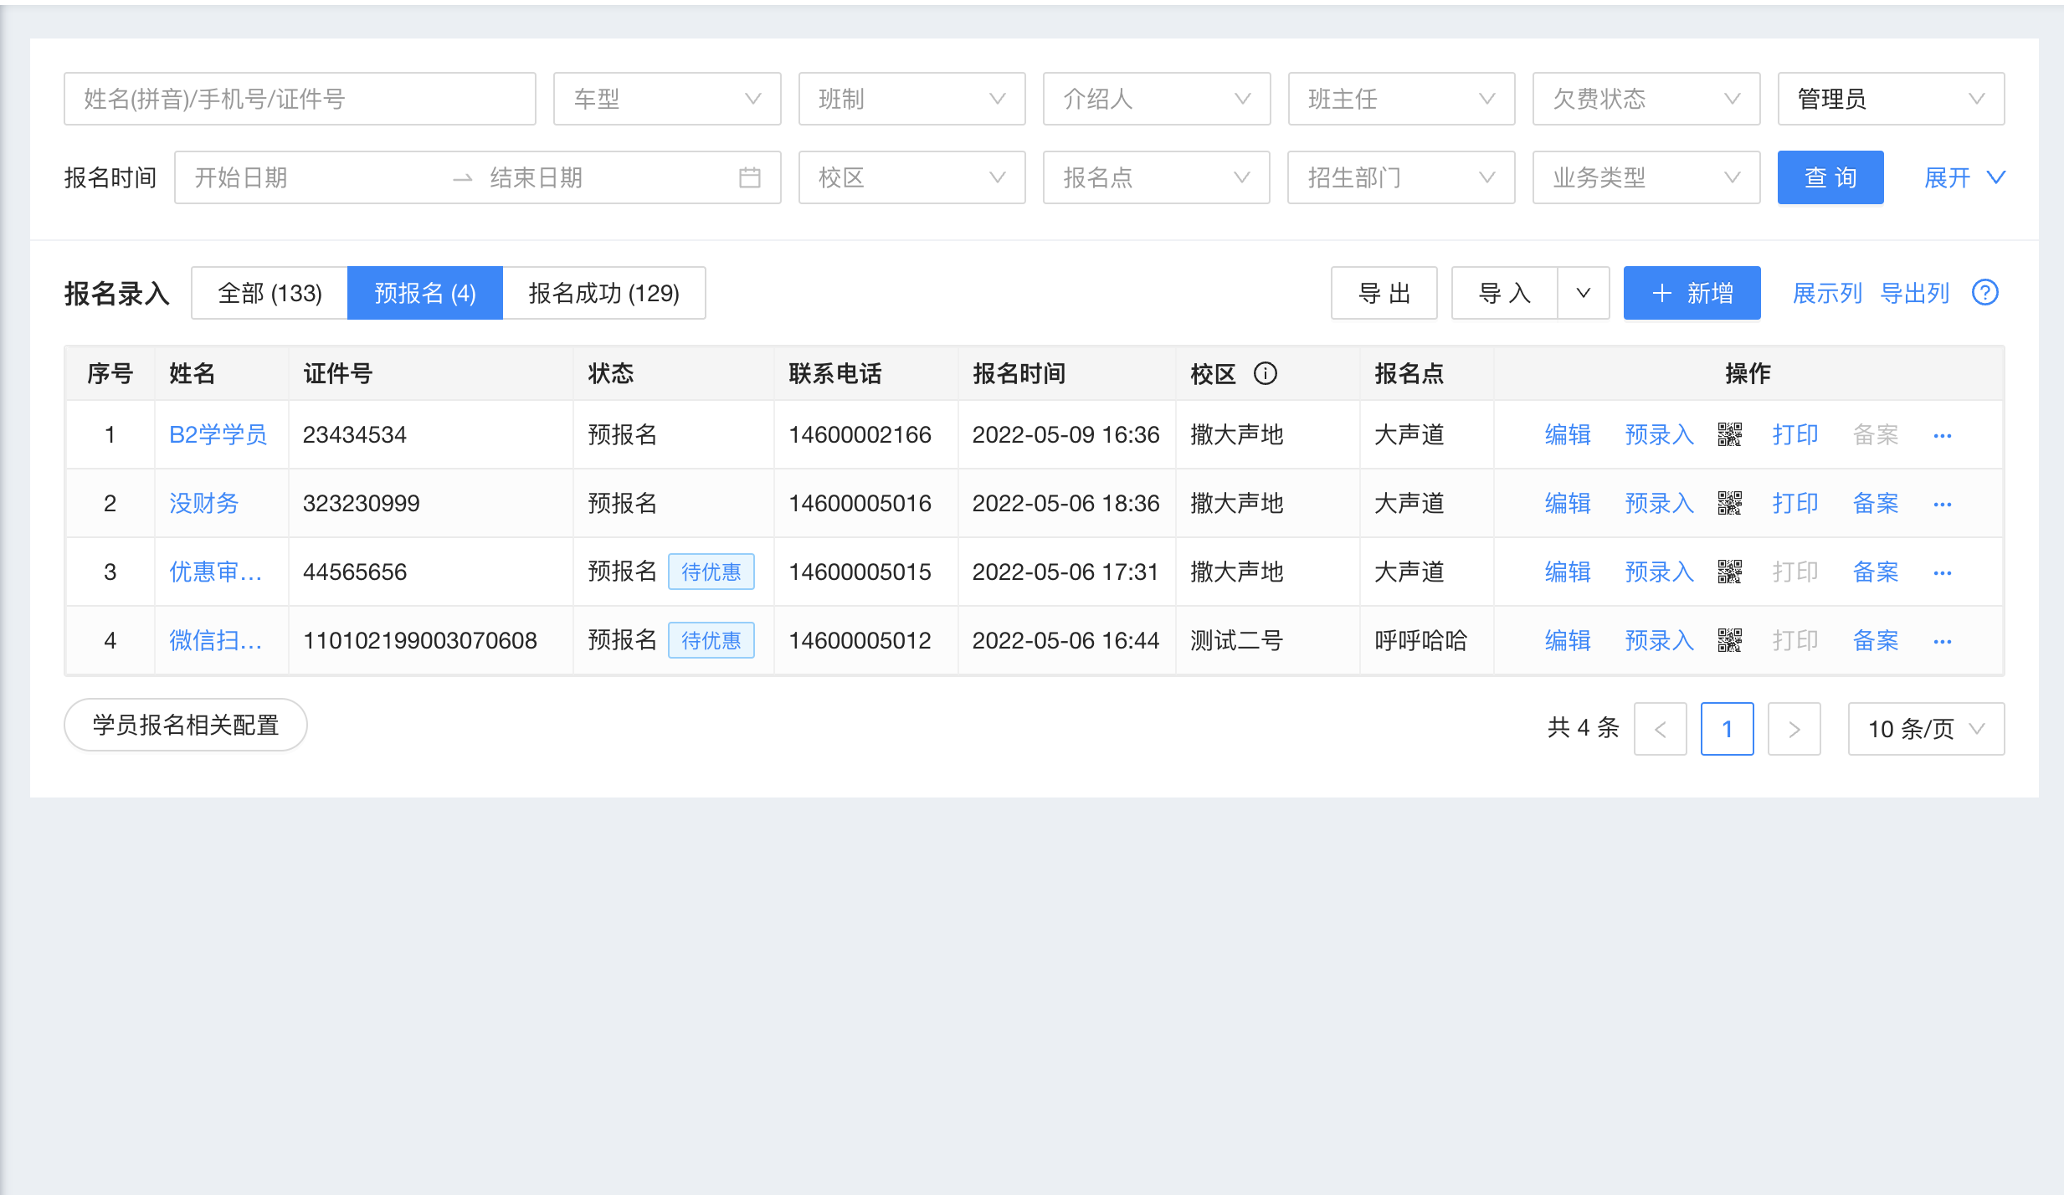Screen dimensions: 2064x1195
Task: Open the 报名点 filter dropdown
Action: click(x=1157, y=177)
